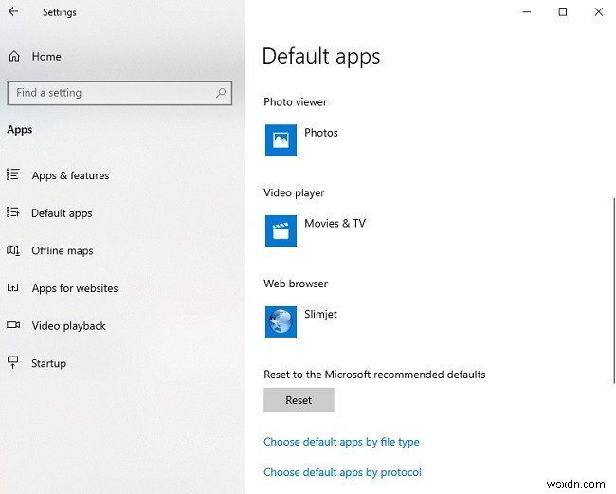The image size is (616, 494).
Task: Click the Default apps page heading
Action: 321,56
